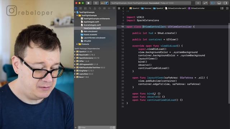The width and height of the screenshot is (230, 129).
Task: Expand the ReactiveKit package
Action: [x=75, y=55]
